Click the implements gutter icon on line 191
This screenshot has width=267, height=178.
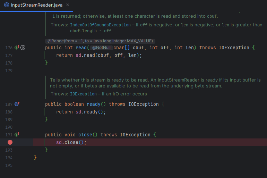(x=17, y=135)
